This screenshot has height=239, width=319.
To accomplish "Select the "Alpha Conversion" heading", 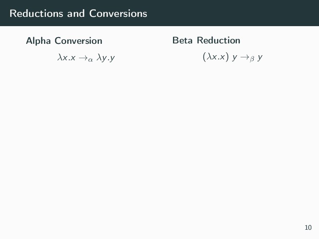I will tap(64, 41).
